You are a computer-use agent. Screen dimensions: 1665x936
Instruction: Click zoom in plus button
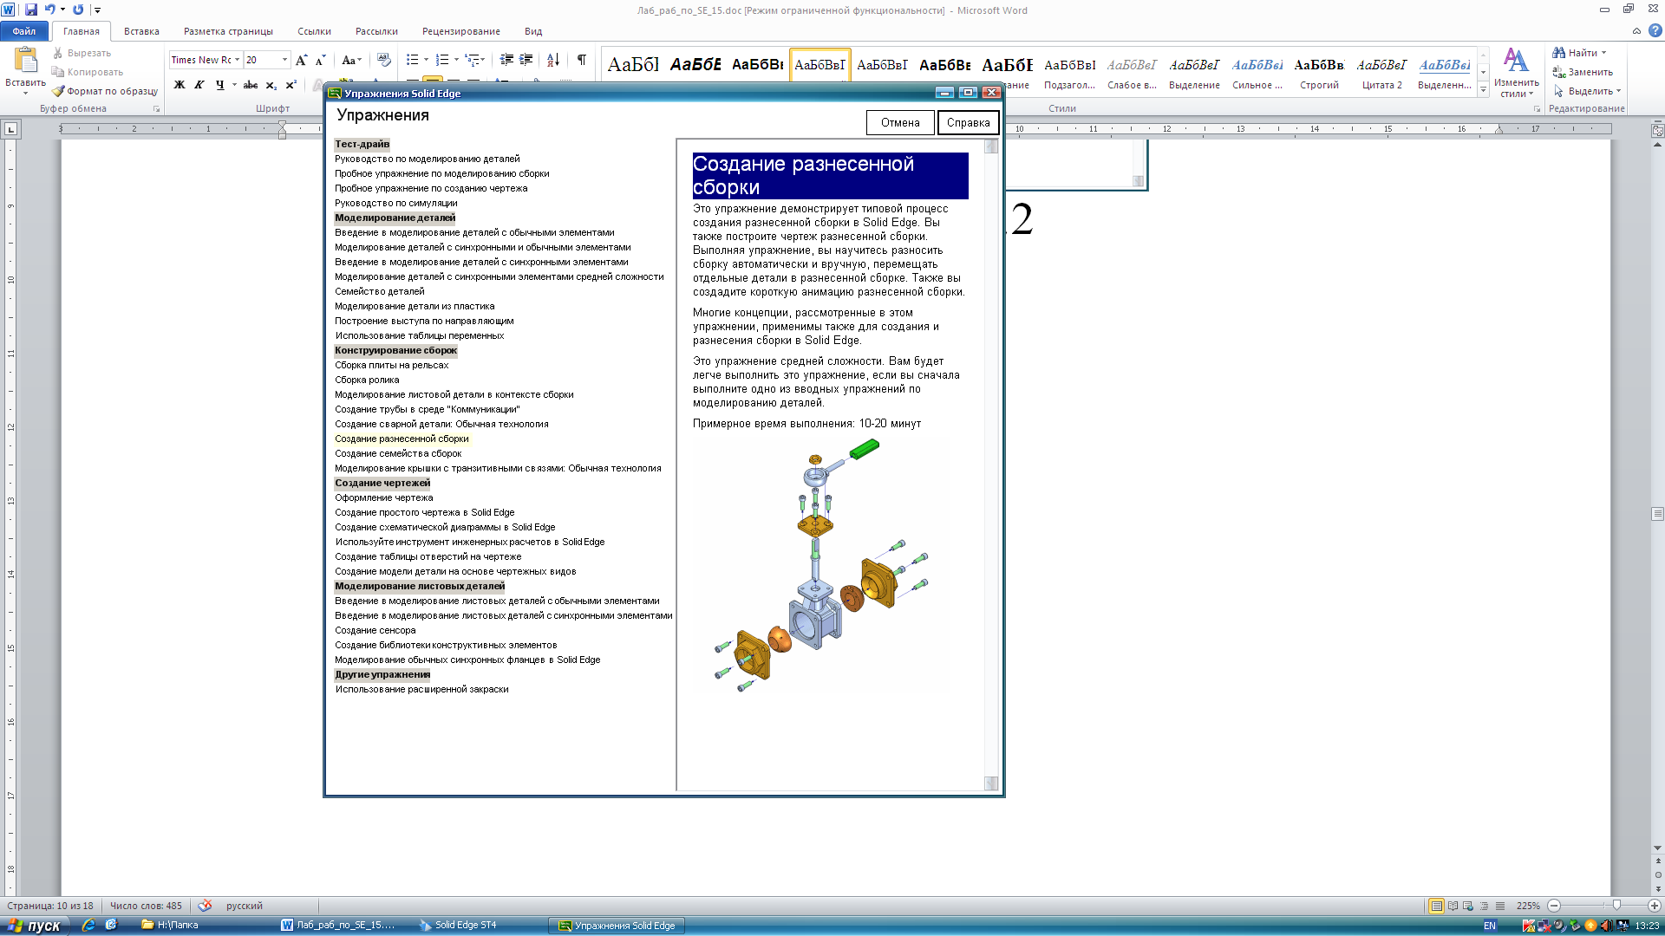pos(1654,906)
